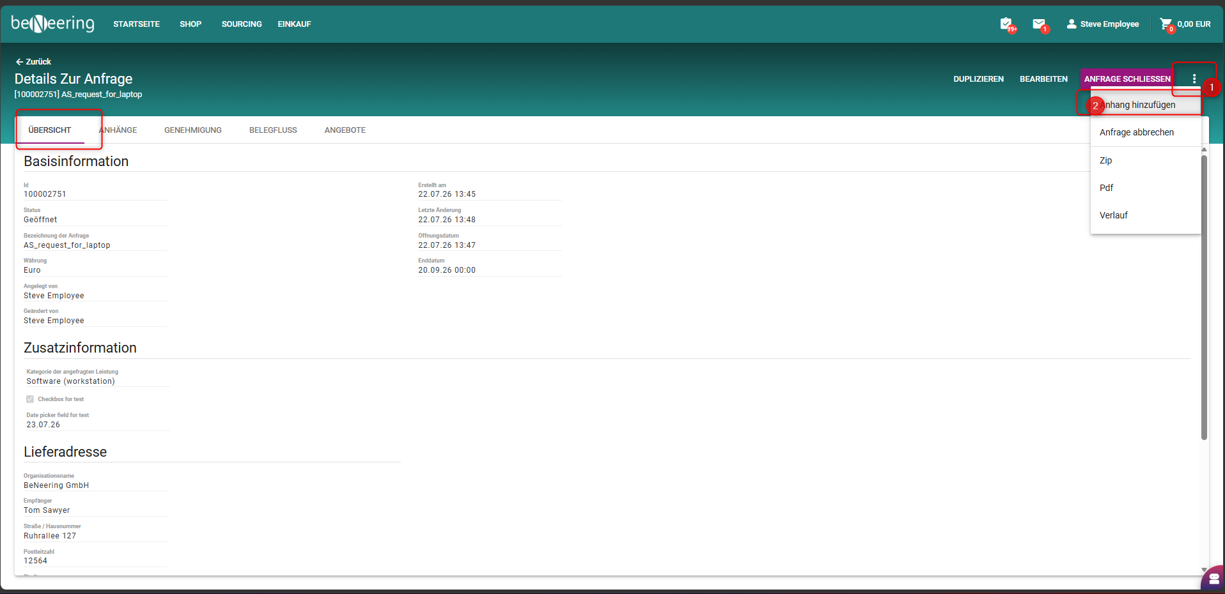Viewport: 1225px width, 594px height.
Task: Open the shopping cart icon
Action: tap(1166, 24)
